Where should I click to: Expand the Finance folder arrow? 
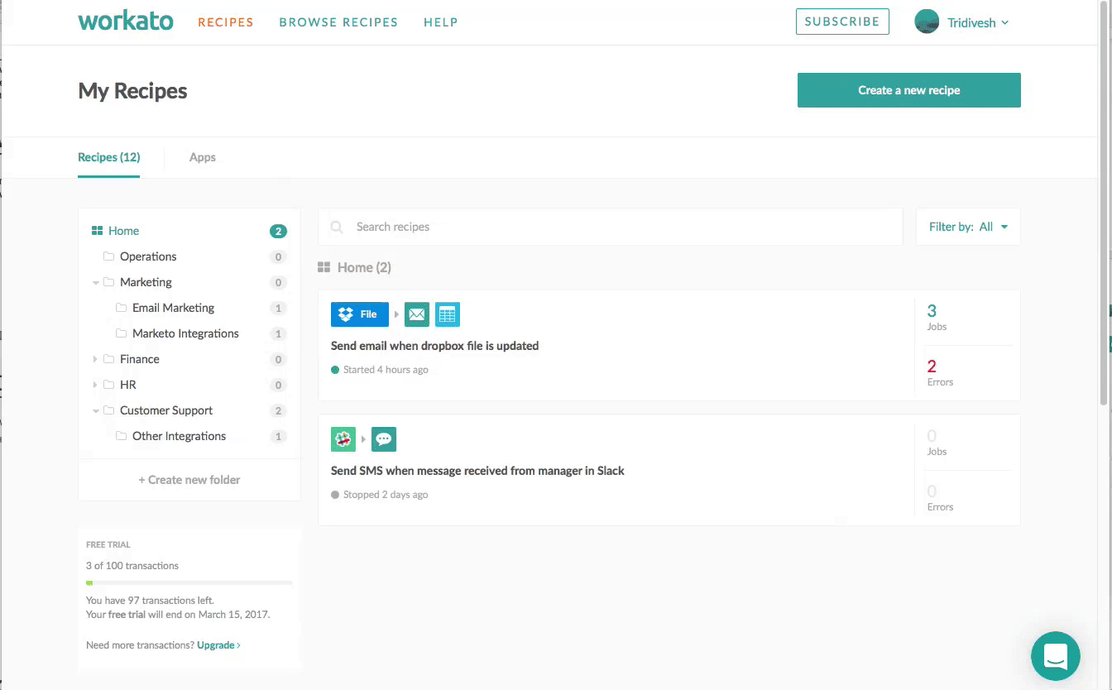(96, 359)
